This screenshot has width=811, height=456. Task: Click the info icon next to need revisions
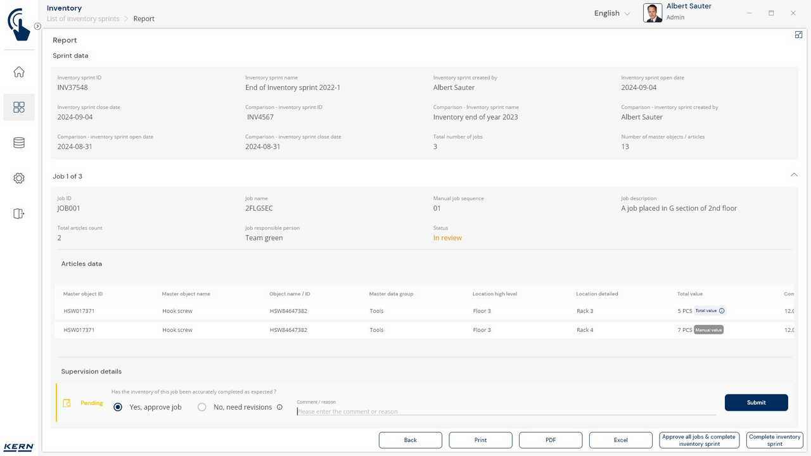point(279,407)
